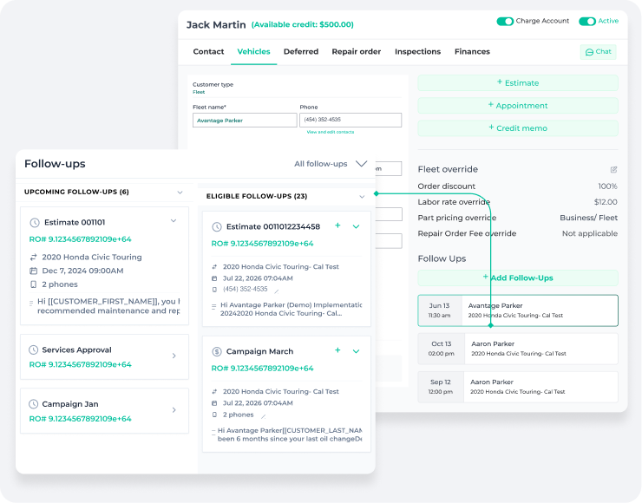Edit the Fleet override settings icon
This screenshot has width=642, height=503.
point(613,169)
